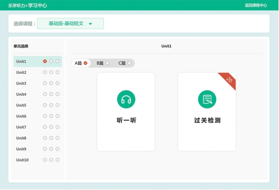Click the third status circle of Unit6
Screen dimensions: 279x190
(57, 116)
